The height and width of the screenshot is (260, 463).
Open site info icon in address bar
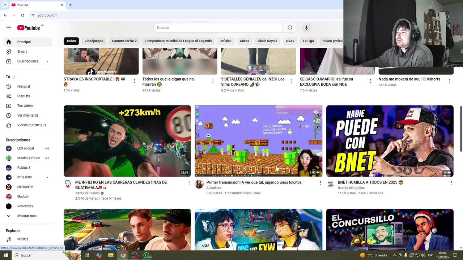(33, 15)
